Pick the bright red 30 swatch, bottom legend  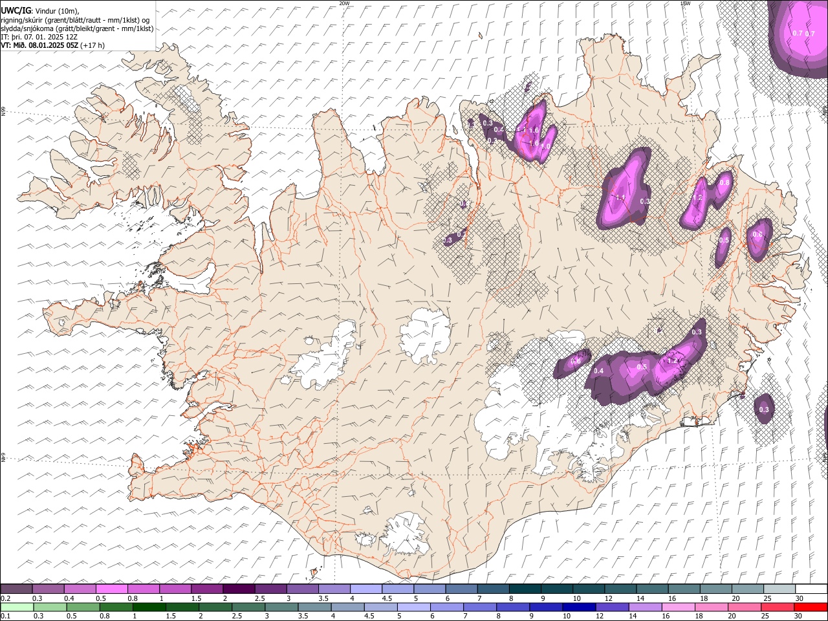[810, 607]
